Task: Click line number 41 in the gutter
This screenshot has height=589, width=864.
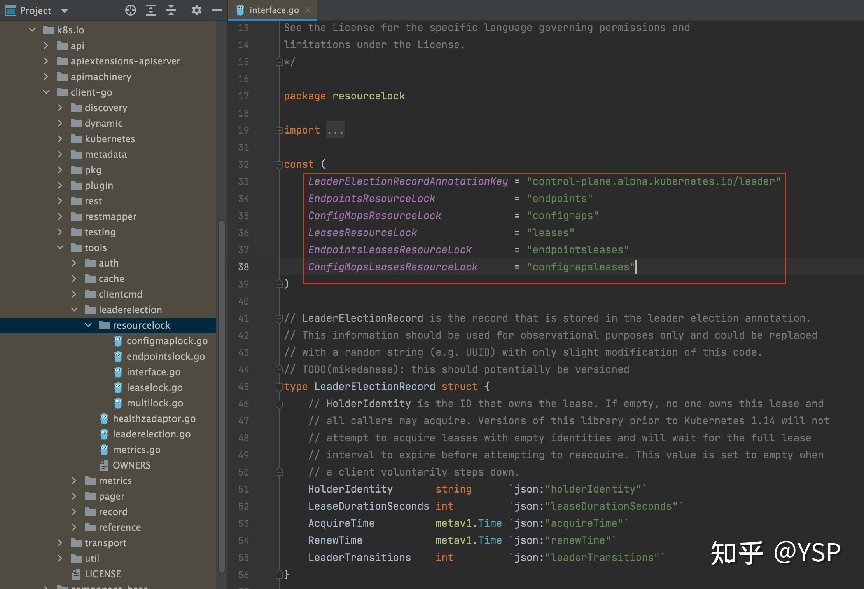Action: point(243,319)
